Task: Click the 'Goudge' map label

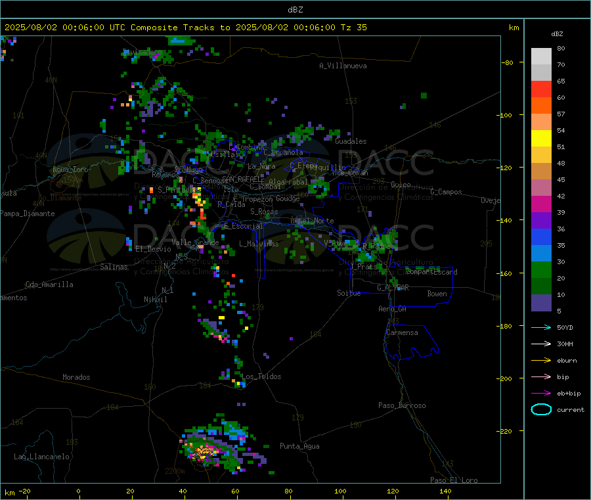Action: [x=288, y=198]
